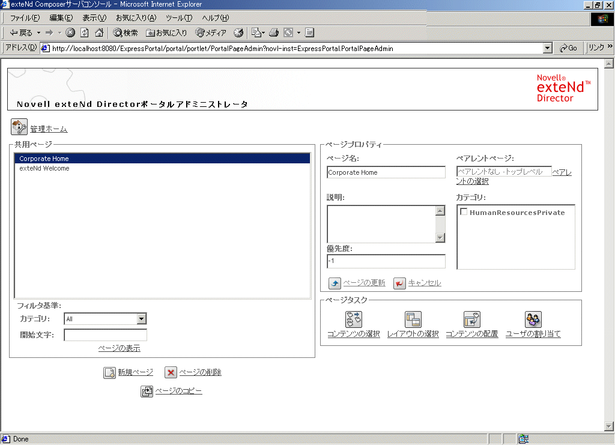The height and width of the screenshot is (445, 615).
Task: Click the New Page (新規ページ) icon
Action: [x=109, y=372]
